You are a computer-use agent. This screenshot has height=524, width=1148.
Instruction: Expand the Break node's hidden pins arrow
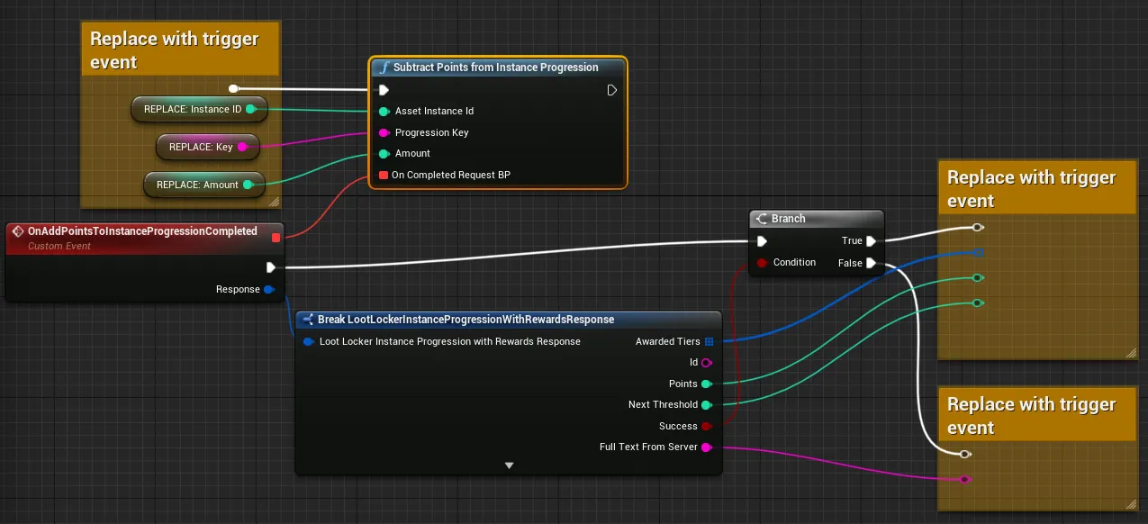[x=509, y=465]
